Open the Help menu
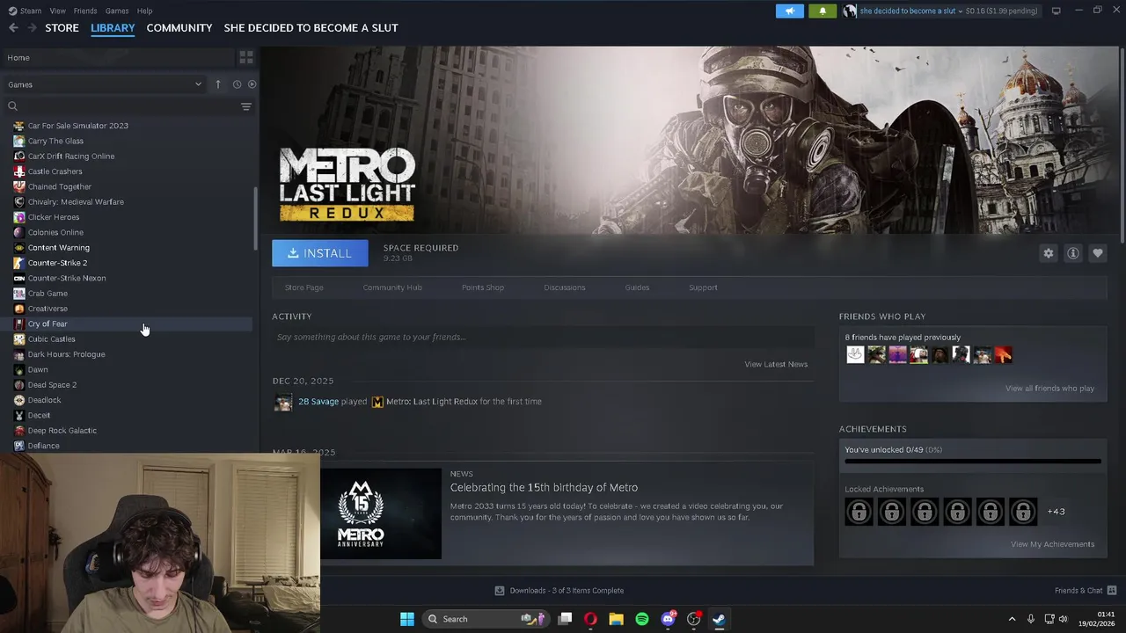 click(145, 11)
